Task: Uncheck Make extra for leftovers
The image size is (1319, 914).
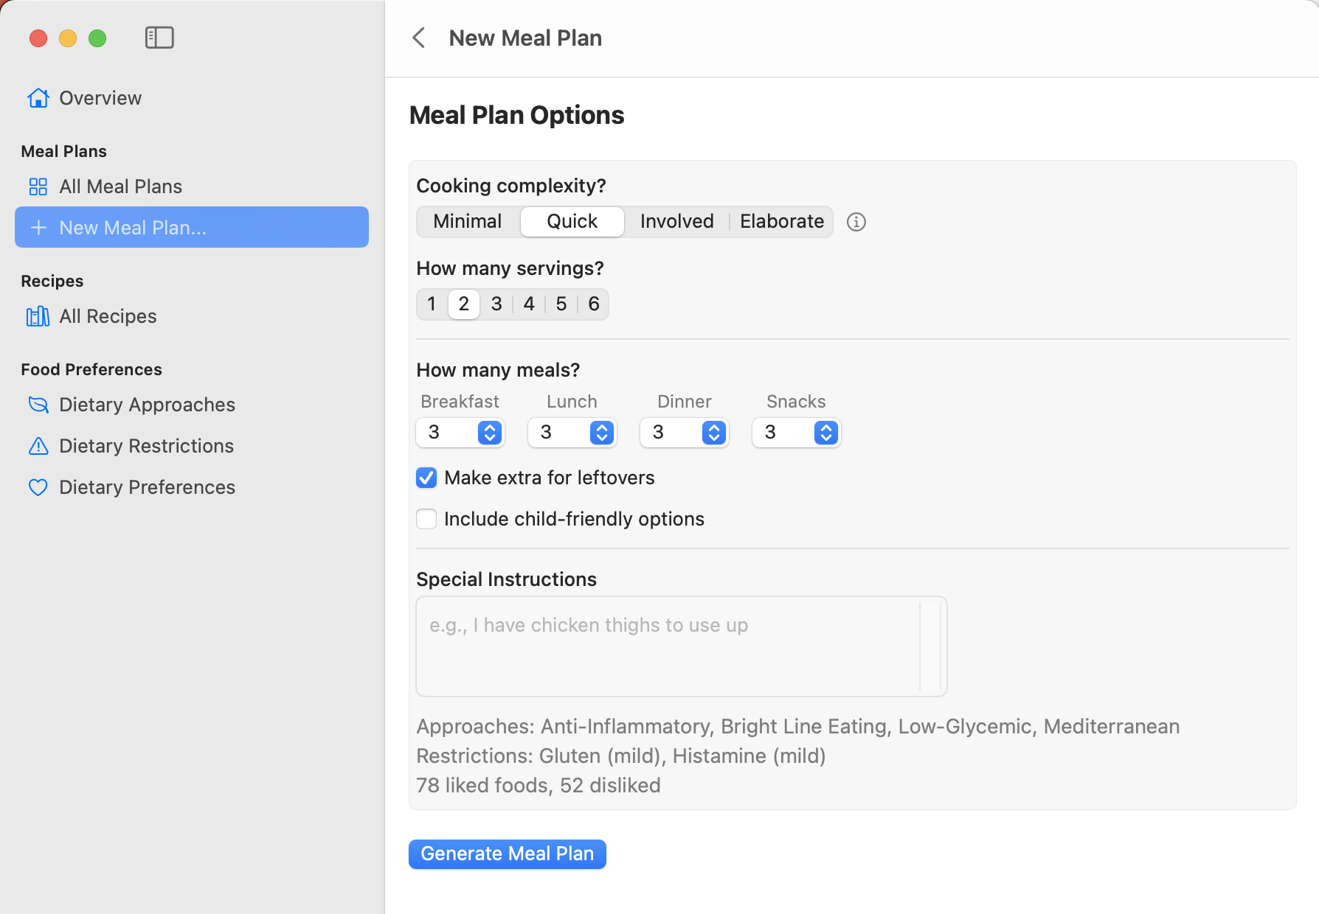Action: point(426,478)
